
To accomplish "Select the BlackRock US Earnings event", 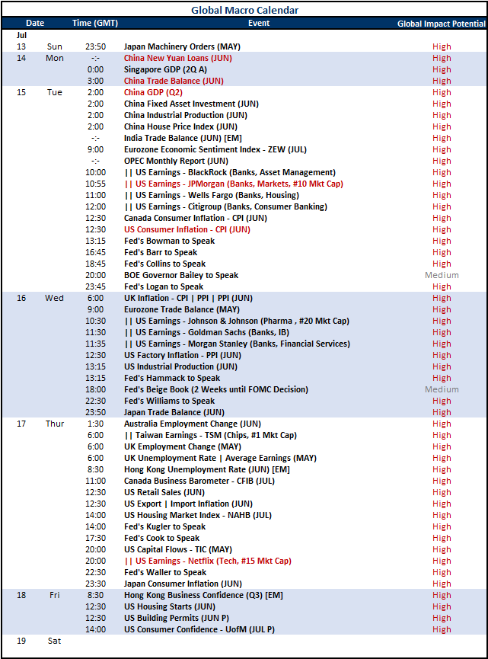I will [230, 172].
